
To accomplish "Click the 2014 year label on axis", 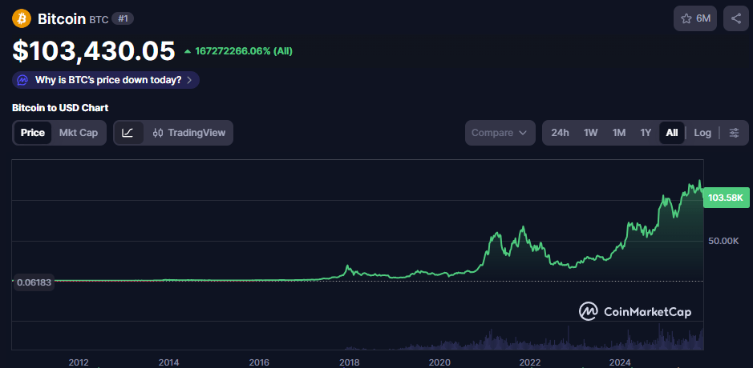I will coord(168,362).
